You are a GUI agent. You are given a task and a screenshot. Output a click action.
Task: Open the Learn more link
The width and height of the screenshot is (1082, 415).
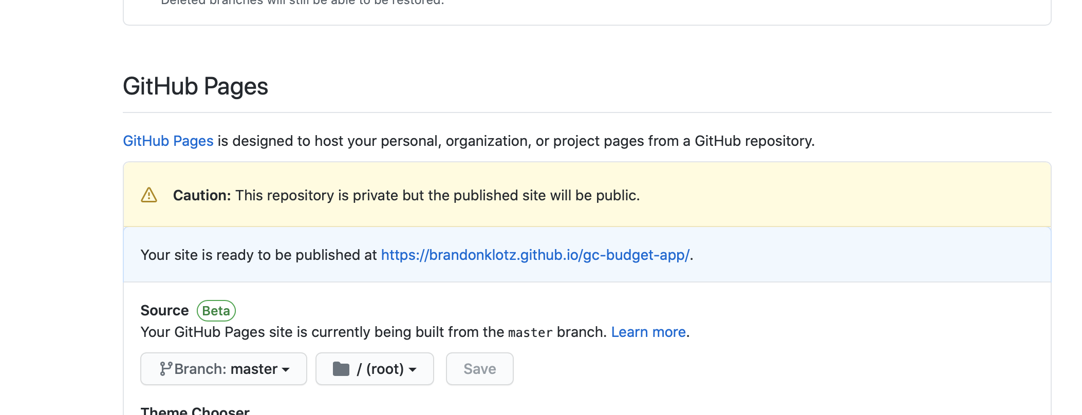click(648, 332)
